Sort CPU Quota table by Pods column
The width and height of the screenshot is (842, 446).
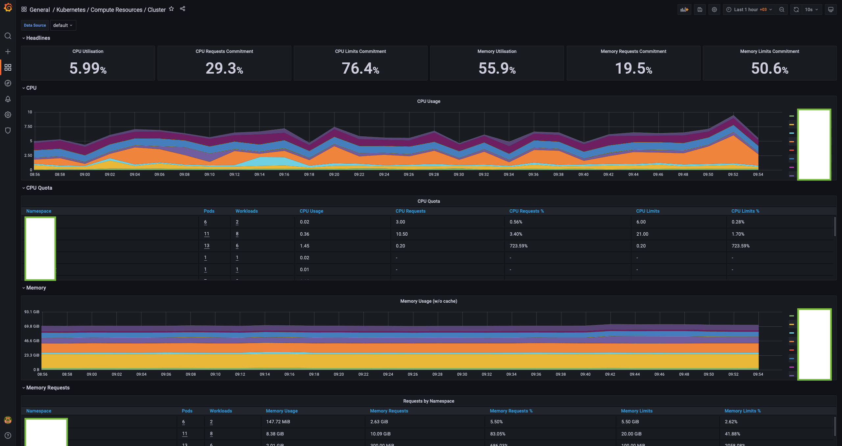[x=209, y=211]
